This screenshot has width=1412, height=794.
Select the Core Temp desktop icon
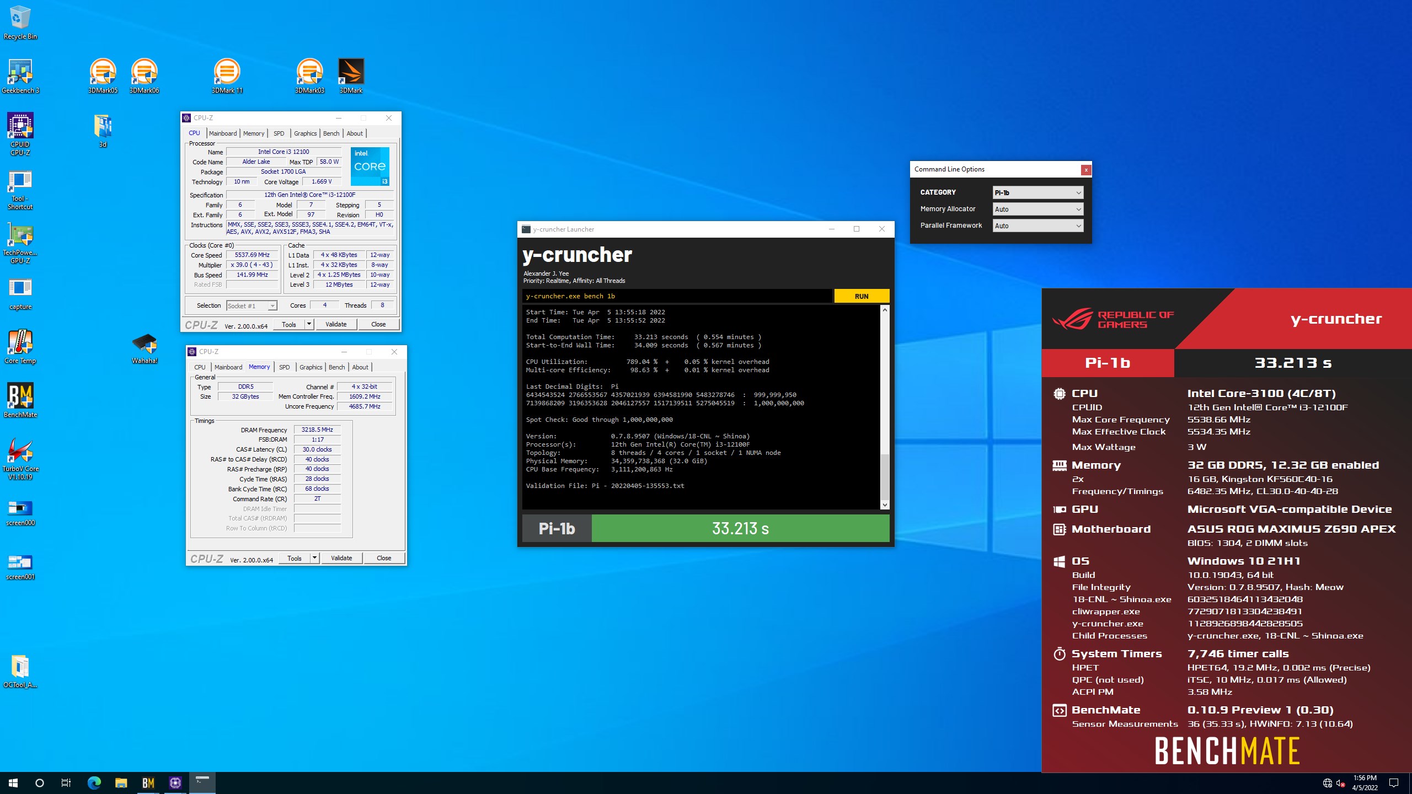pyautogui.click(x=20, y=347)
